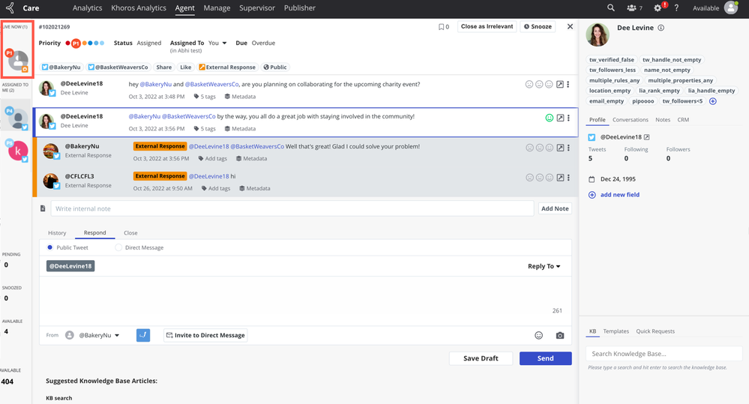The height and width of the screenshot is (404, 749).
Task: Open the Reply To dropdown
Action: [x=544, y=266]
